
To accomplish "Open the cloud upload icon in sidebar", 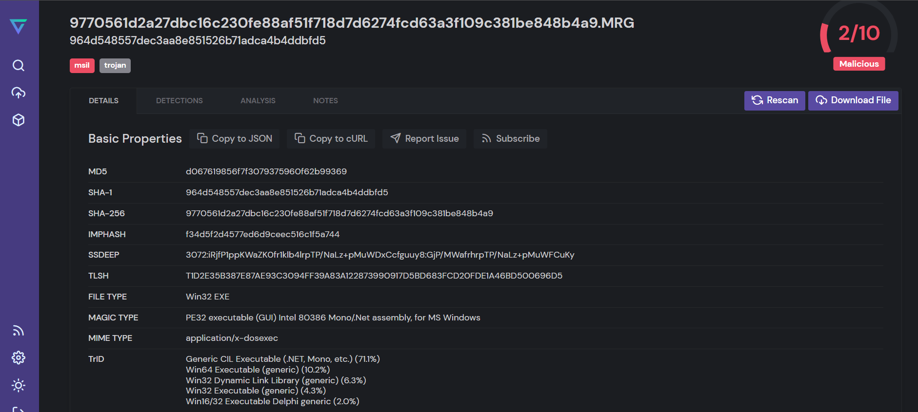I will [x=19, y=93].
